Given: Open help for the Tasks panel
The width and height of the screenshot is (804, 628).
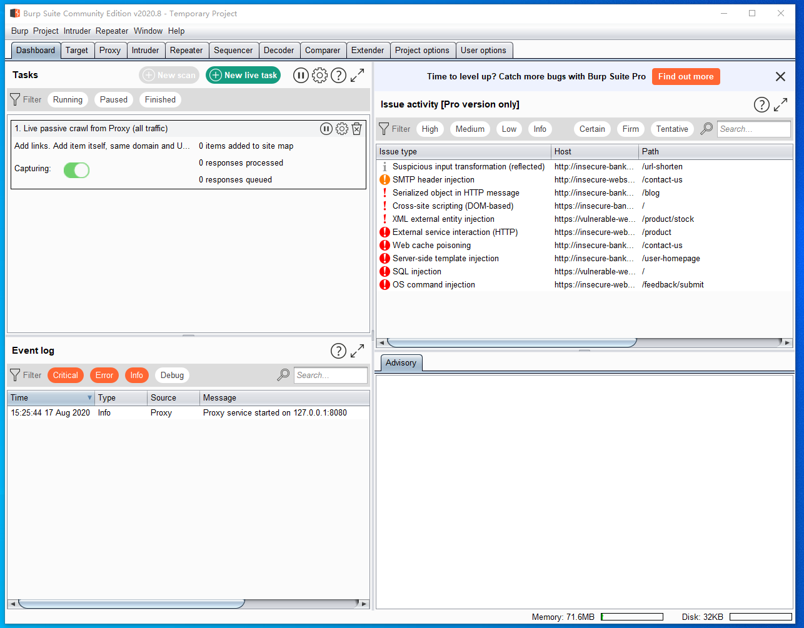Looking at the screenshot, I should (x=338, y=76).
